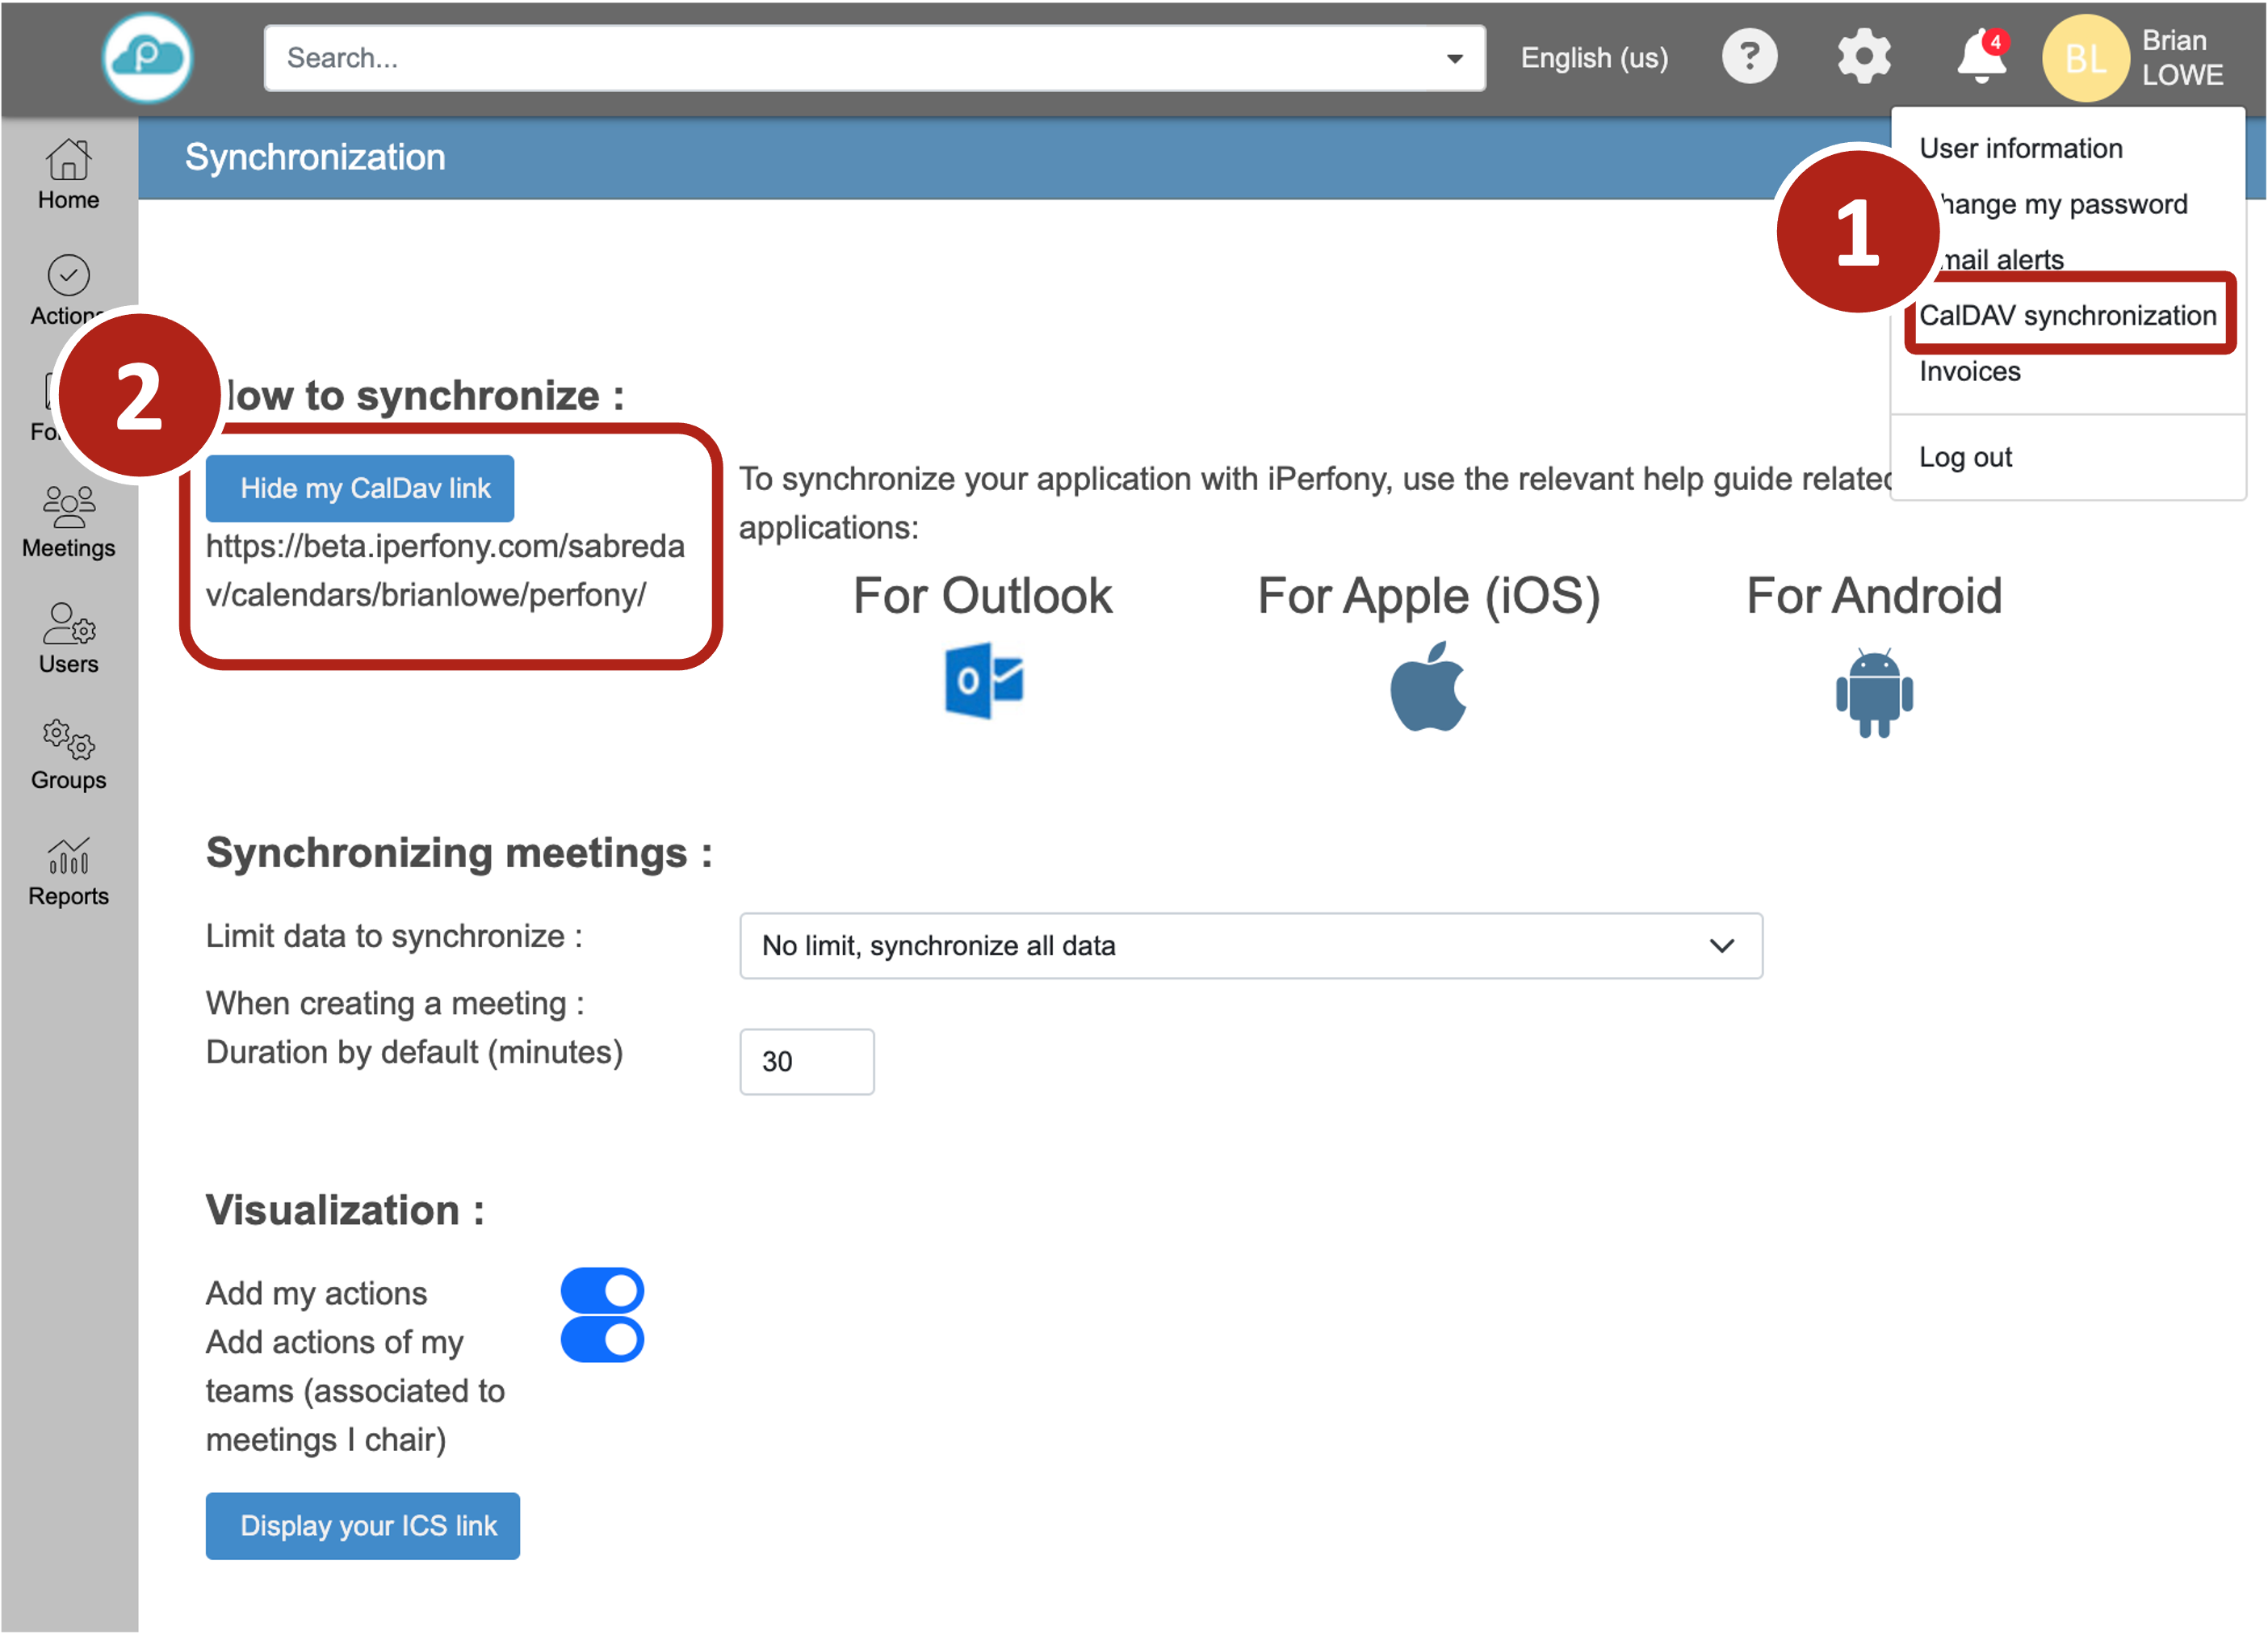Click Display your ICS link button
Viewport: 2268px width, 1635px height.
coord(363,1525)
